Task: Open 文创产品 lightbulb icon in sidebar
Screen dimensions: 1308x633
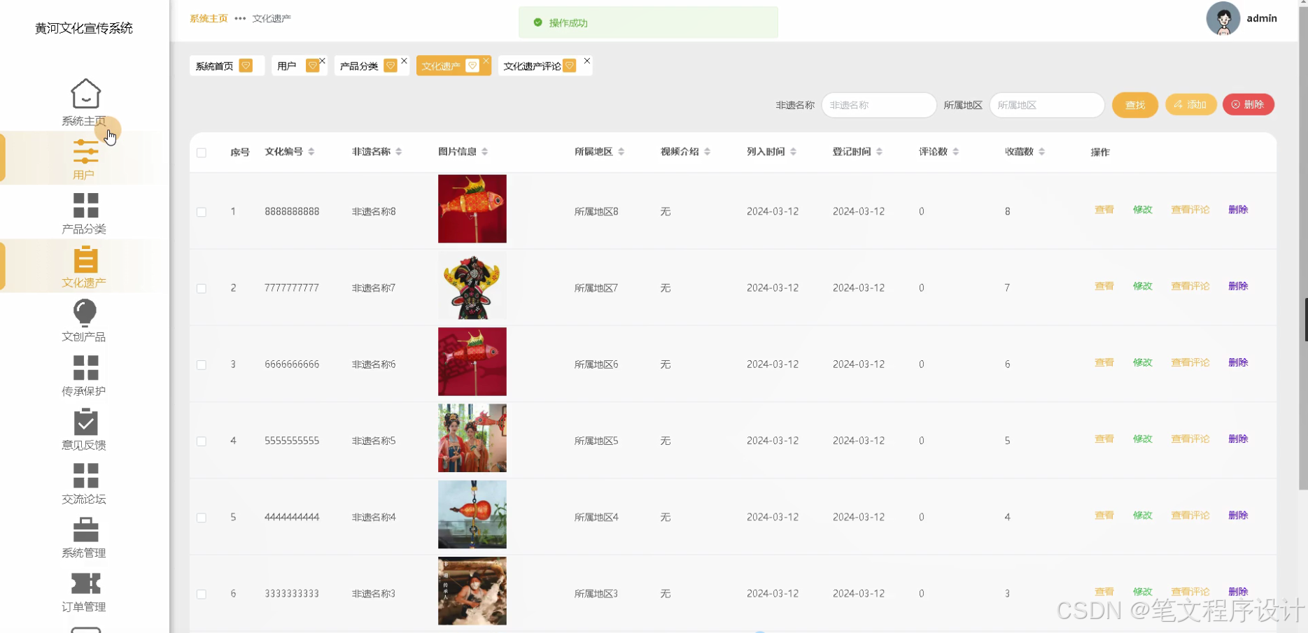Action: click(85, 313)
